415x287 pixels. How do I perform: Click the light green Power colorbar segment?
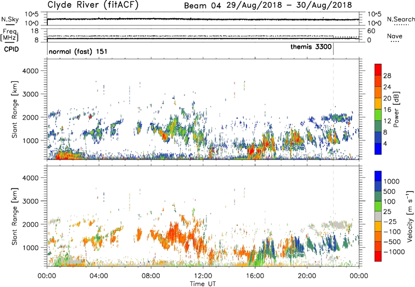click(x=378, y=115)
